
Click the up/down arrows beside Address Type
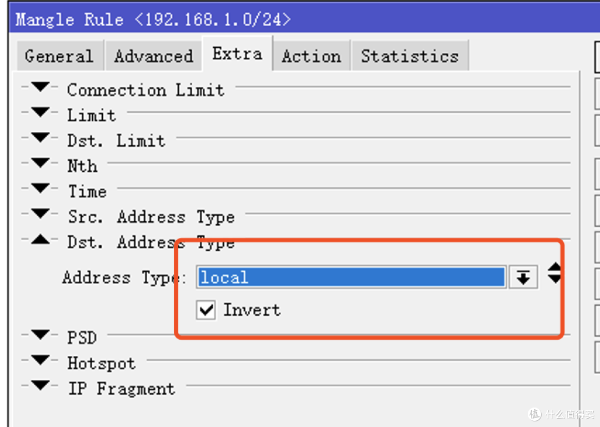click(554, 273)
